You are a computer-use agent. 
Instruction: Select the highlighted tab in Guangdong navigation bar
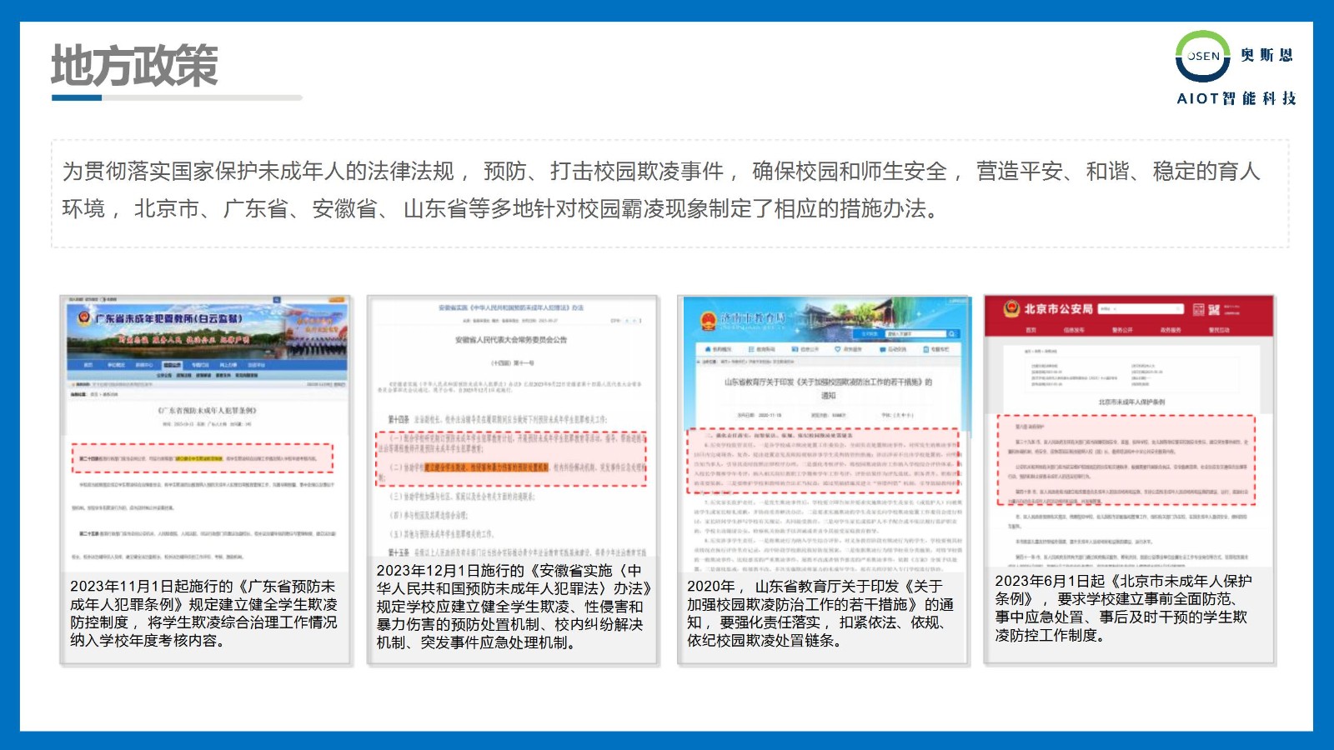(x=172, y=365)
